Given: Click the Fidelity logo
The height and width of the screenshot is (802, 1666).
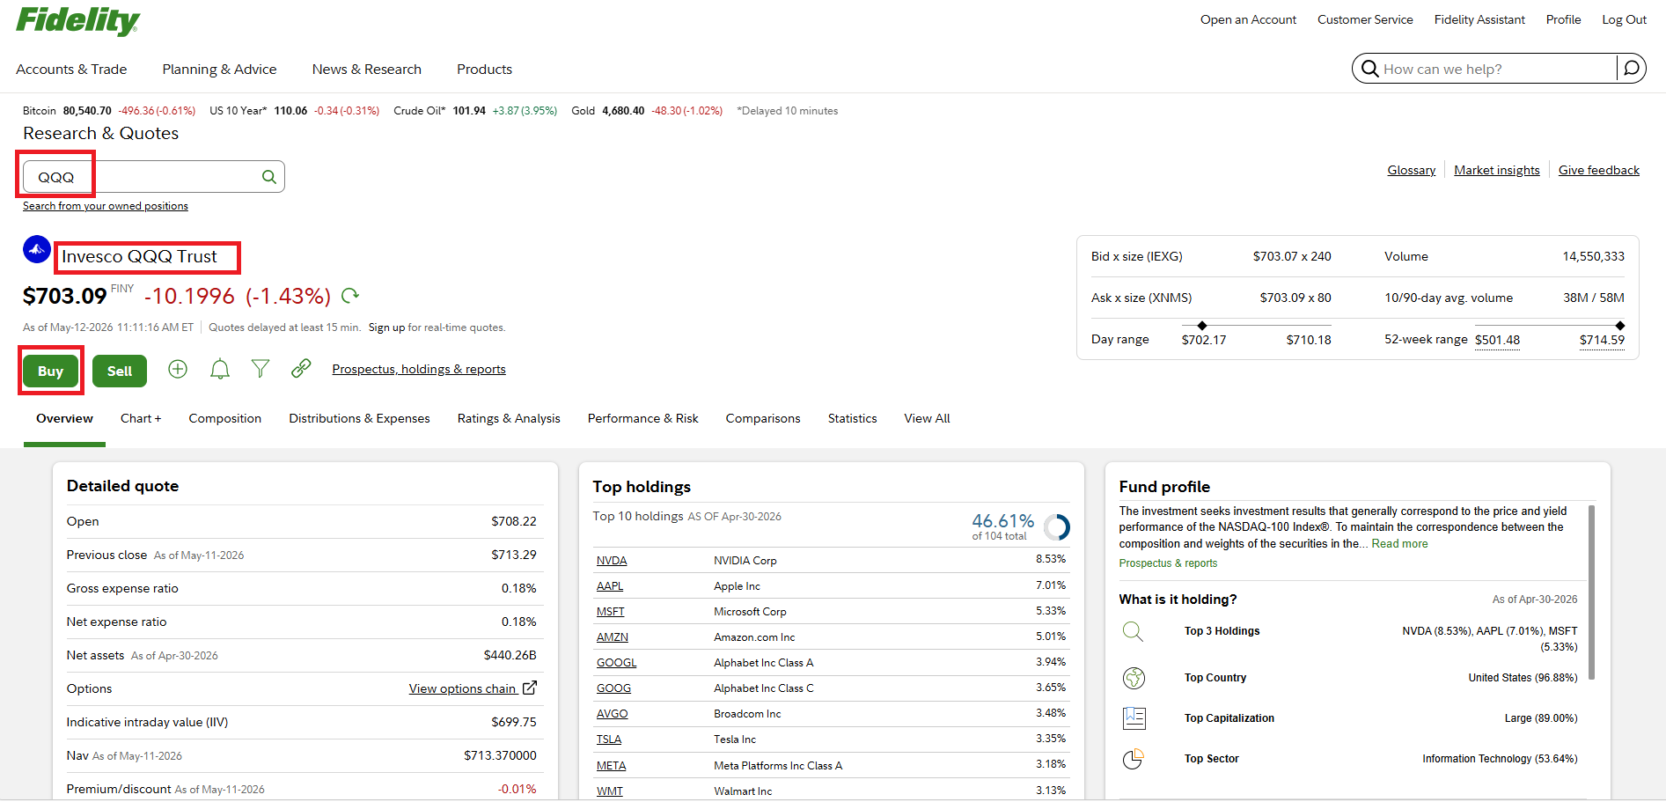Looking at the screenshot, I should [x=78, y=20].
